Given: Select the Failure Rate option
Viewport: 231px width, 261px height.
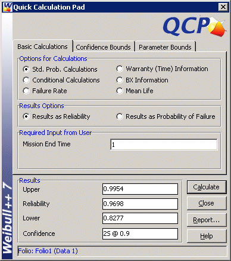Looking at the screenshot, I should tap(45, 91).
